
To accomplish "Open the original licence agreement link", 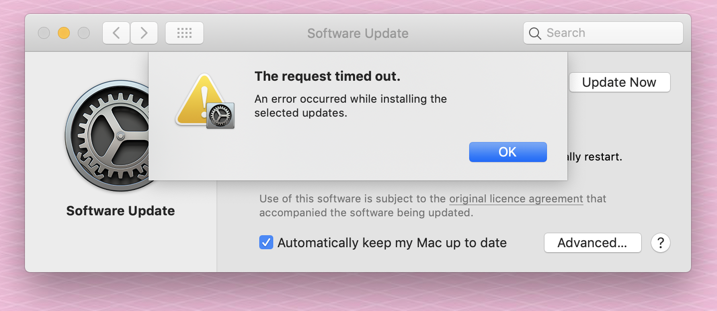I will (x=516, y=199).
